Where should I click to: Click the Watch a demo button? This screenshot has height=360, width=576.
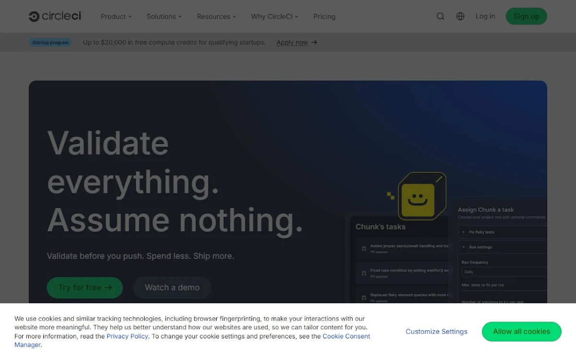172,288
